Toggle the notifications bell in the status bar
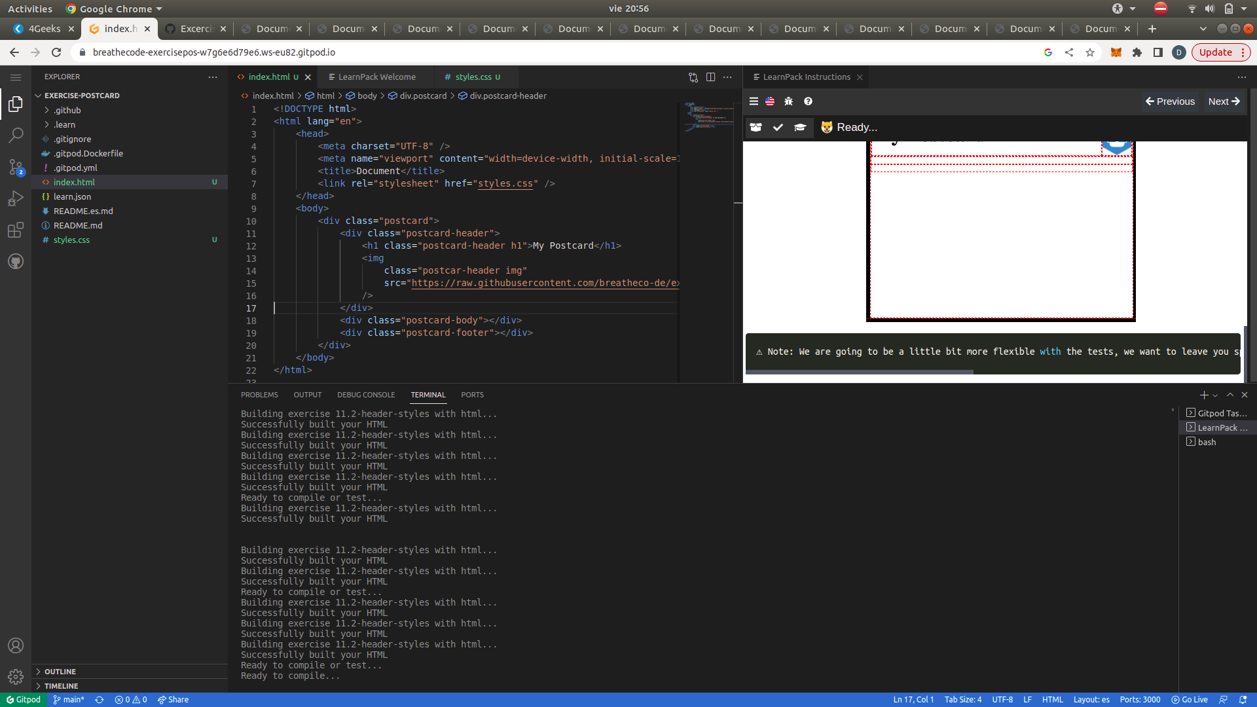 click(x=1247, y=699)
